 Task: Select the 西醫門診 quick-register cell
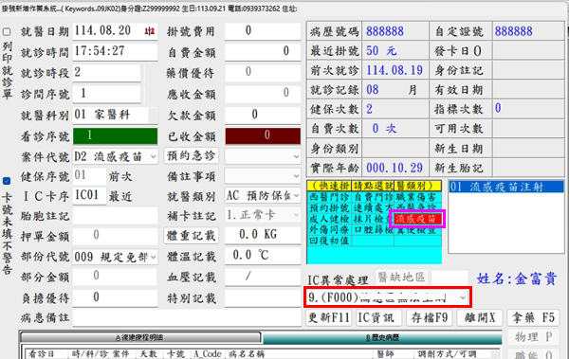click(329, 197)
